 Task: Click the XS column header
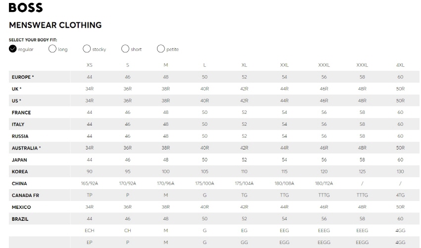[x=90, y=65]
